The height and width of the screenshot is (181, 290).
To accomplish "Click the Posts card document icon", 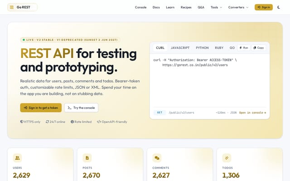I will click(x=87, y=158).
